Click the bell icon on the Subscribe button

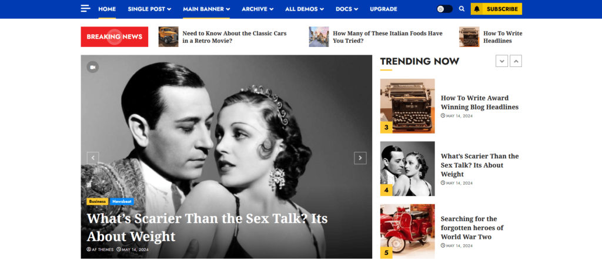click(x=477, y=9)
